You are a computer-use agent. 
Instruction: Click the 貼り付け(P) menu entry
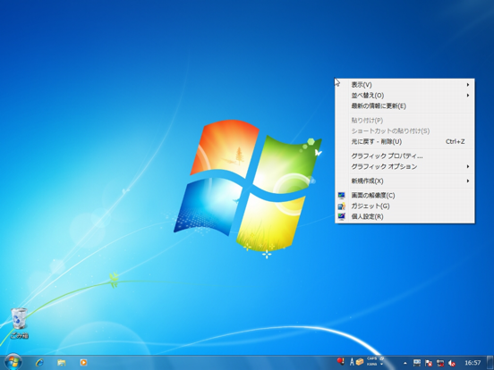[x=405, y=120]
